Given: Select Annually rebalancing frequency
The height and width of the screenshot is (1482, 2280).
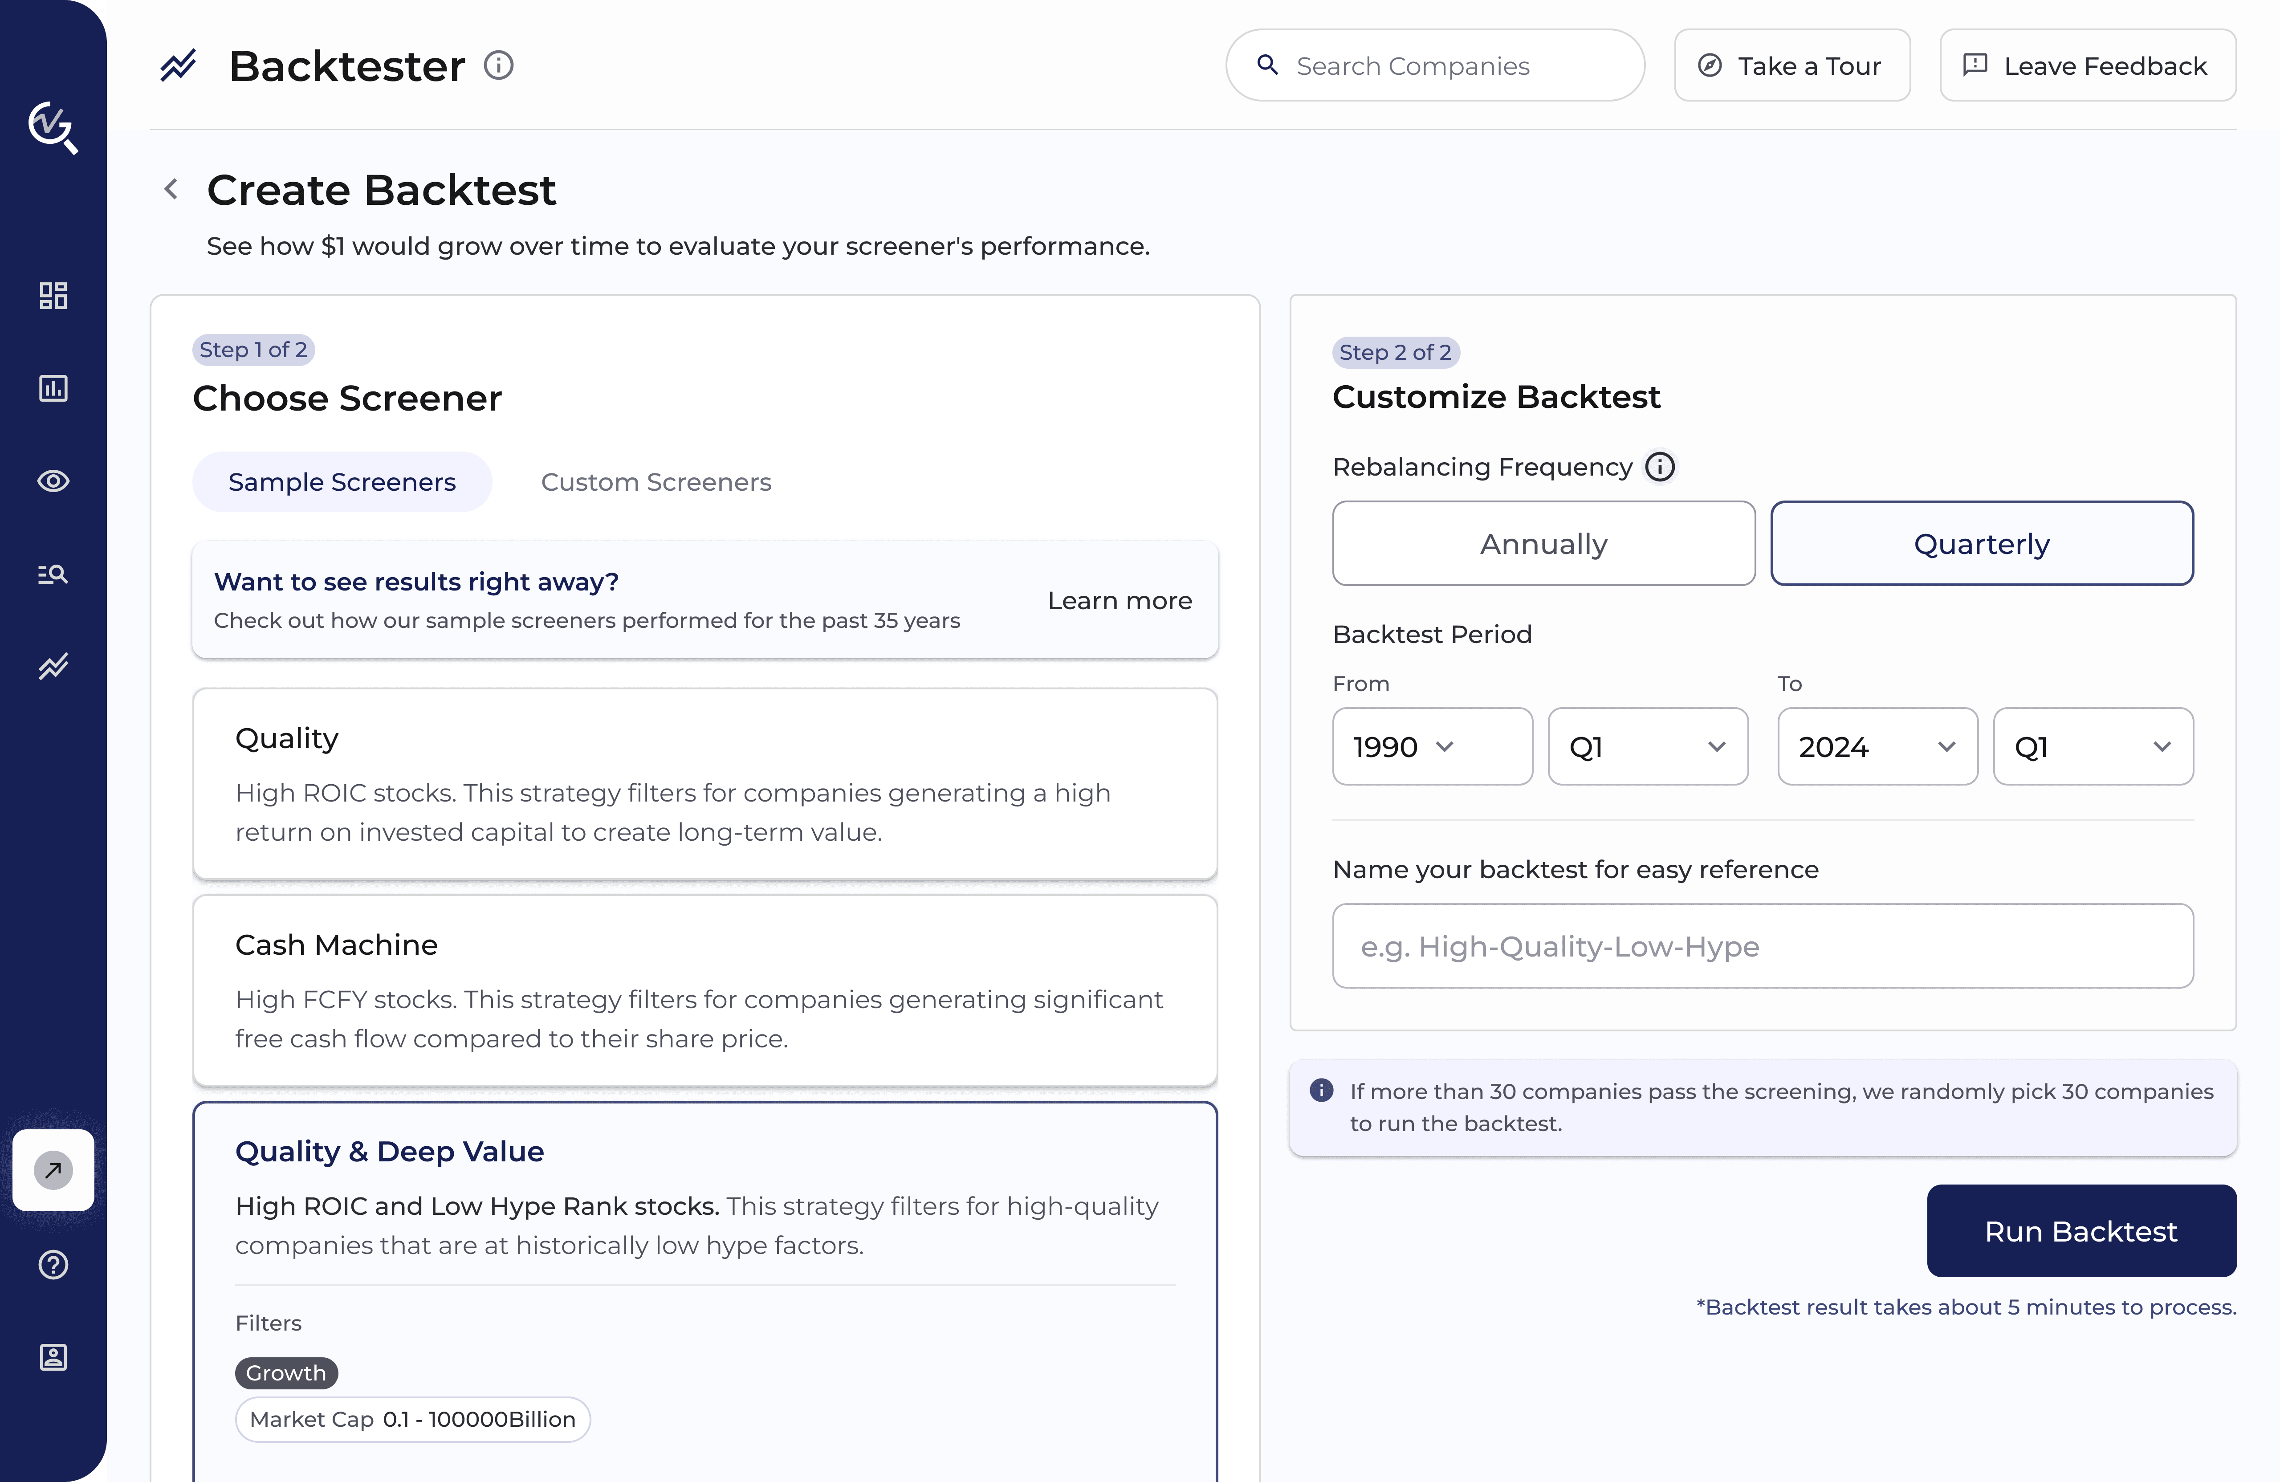Looking at the screenshot, I should tap(1543, 543).
